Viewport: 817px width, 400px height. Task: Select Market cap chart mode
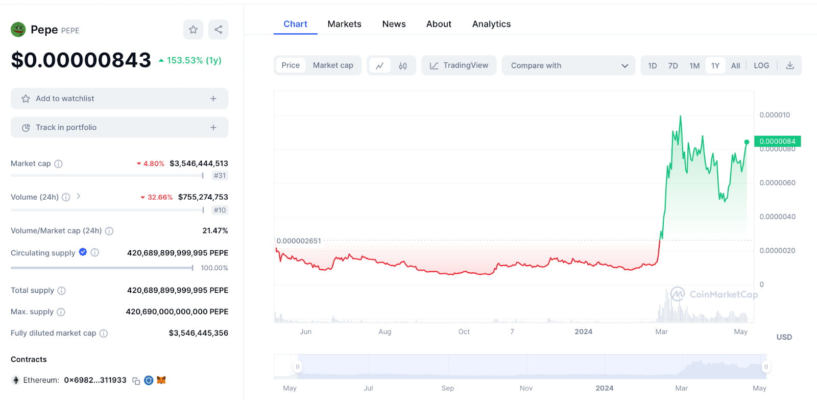coord(333,65)
